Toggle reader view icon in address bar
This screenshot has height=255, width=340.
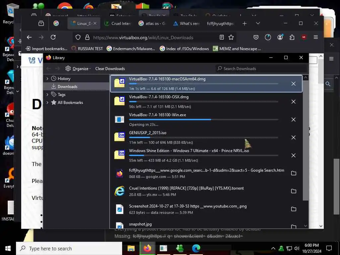[x=221, y=37]
